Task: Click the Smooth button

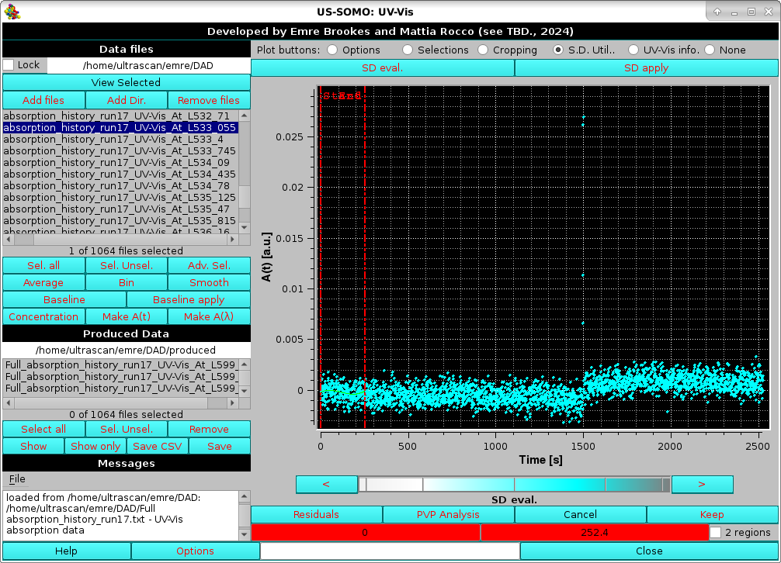Action: [209, 282]
